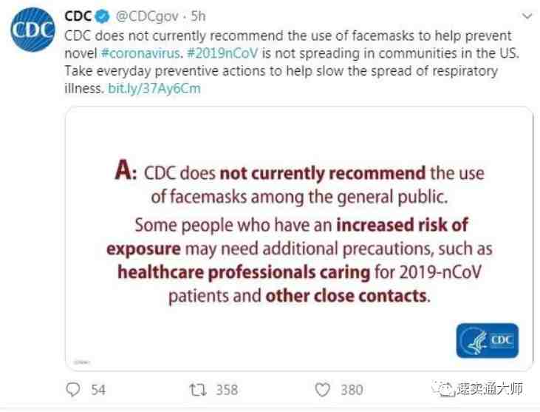
Task: Reply to the CDC tweet
Action: coord(73,390)
